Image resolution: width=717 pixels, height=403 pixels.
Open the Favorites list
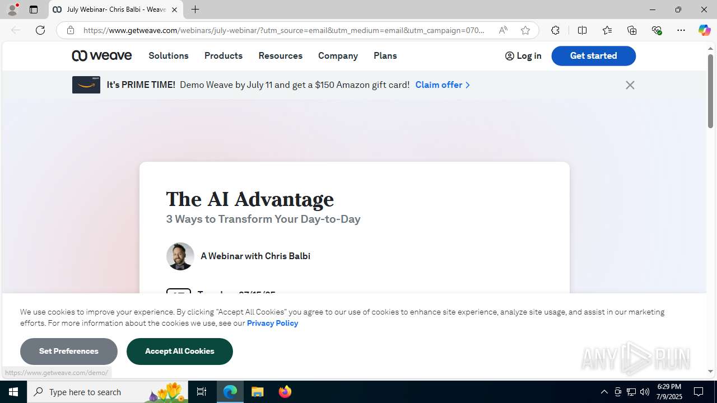[607, 30]
